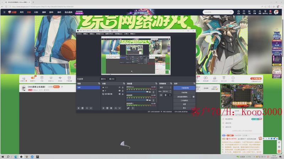Open the OBS View menu (视图)

(92, 34)
